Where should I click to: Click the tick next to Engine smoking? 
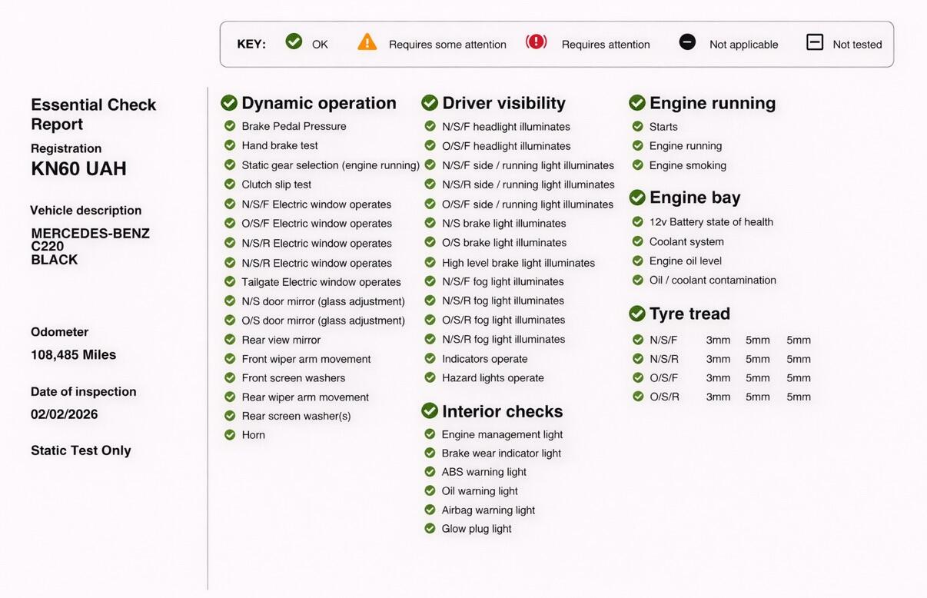pos(637,165)
